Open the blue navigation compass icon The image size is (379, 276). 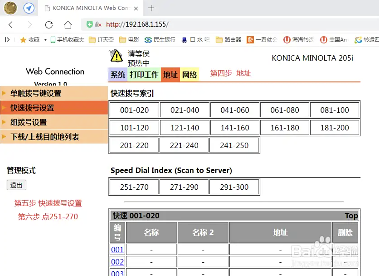point(29,8)
